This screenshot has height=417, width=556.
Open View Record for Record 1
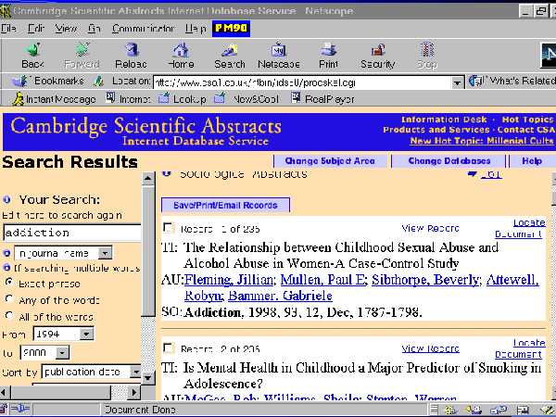[x=430, y=228]
